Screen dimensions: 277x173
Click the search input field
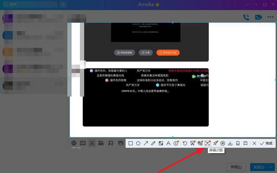point(32,4)
